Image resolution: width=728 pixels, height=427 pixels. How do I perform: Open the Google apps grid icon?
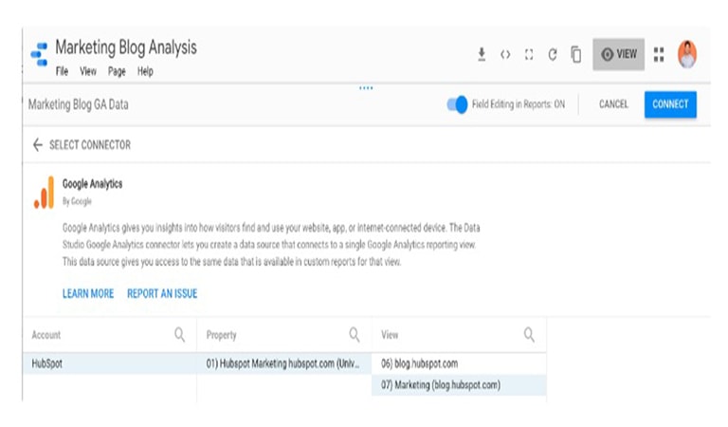coord(659,54)
